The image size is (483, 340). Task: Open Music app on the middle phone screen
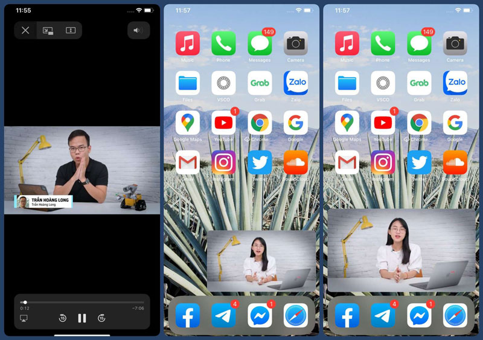pos(188,43)
